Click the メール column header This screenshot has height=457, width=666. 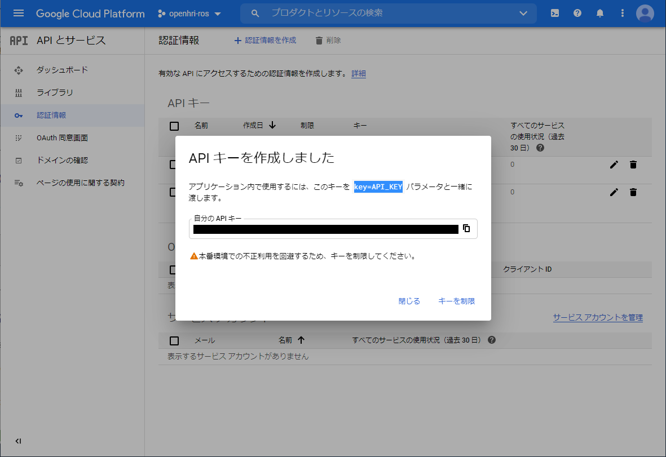[x=205, y=340]
